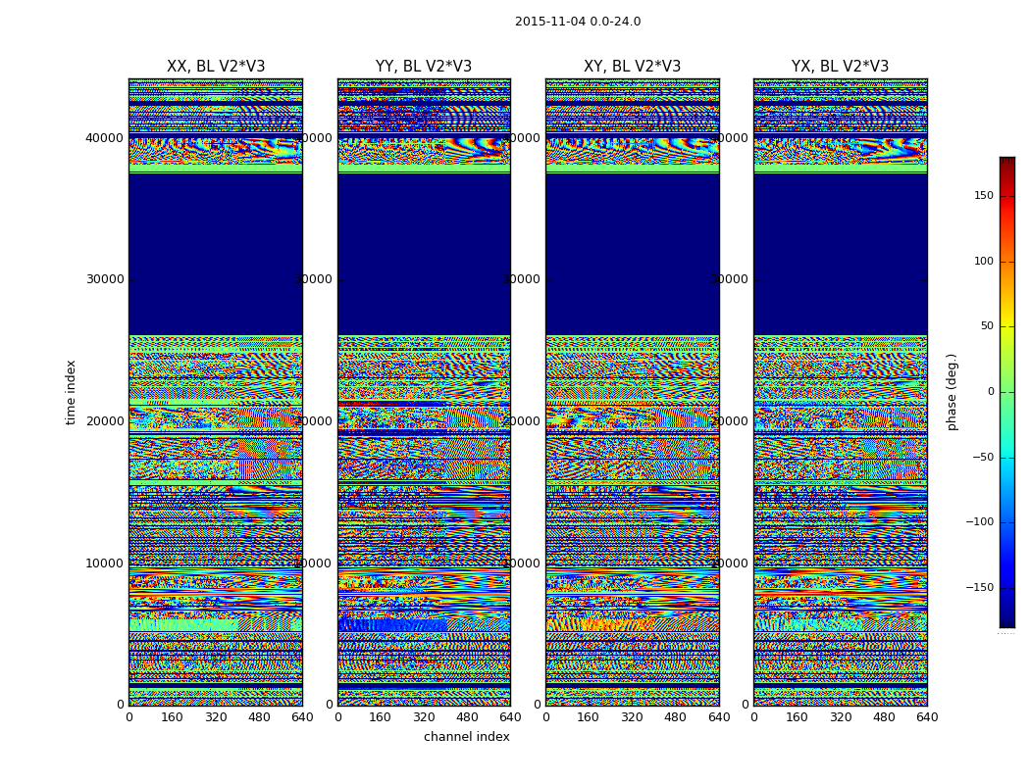Click channel tick 320 under the YY plot
This screenshot has height=784, width=1030.
point(424,717)
